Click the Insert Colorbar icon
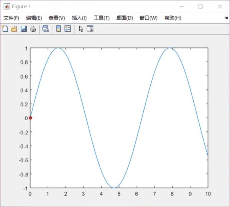 click(59, 29)
